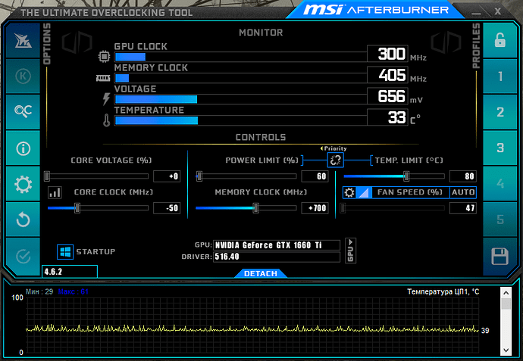The width and height of the screenshot is (523, 361).
Task: Click the temperature thermometer icon
Action: tap(106, 120)
